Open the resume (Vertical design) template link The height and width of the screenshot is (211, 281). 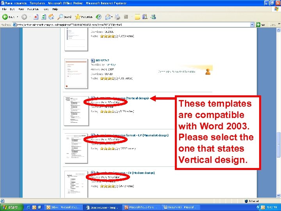[122, 98]
